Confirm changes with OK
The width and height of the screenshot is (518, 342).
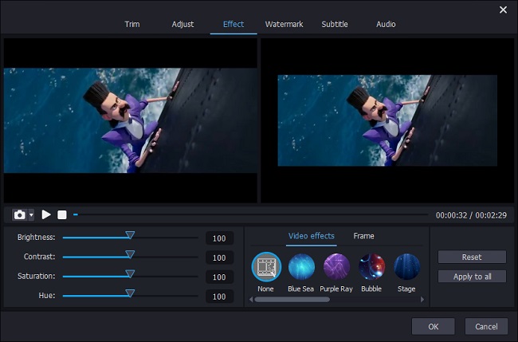(x=433, y=327)
